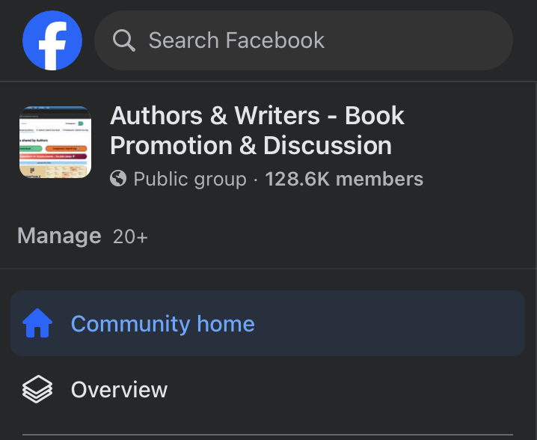Screen dimensions: 537x440
Task: Click 'Promotion & Discussion' in group name
Action: coord(251,145)
